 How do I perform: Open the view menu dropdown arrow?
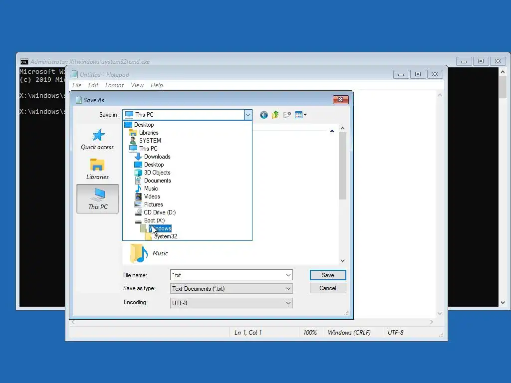[x=305, y=115]
